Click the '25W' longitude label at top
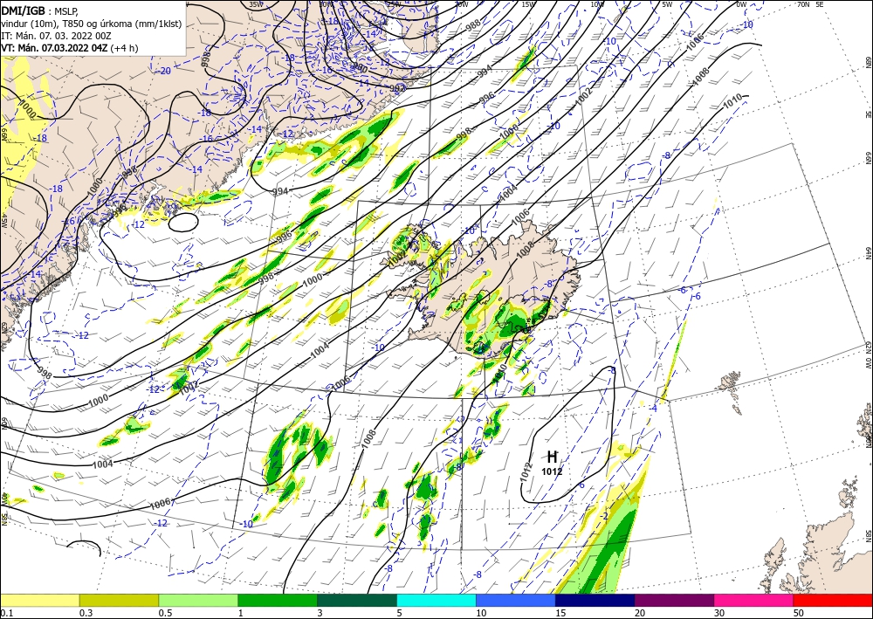 coord(394,4)
